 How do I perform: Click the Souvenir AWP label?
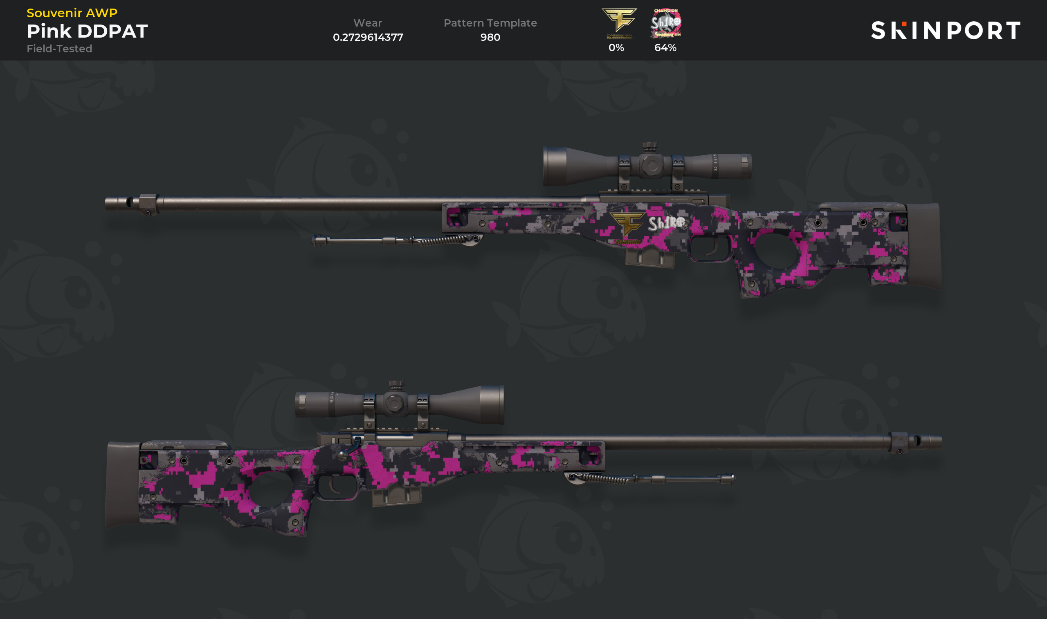click(x=72, y=13)
